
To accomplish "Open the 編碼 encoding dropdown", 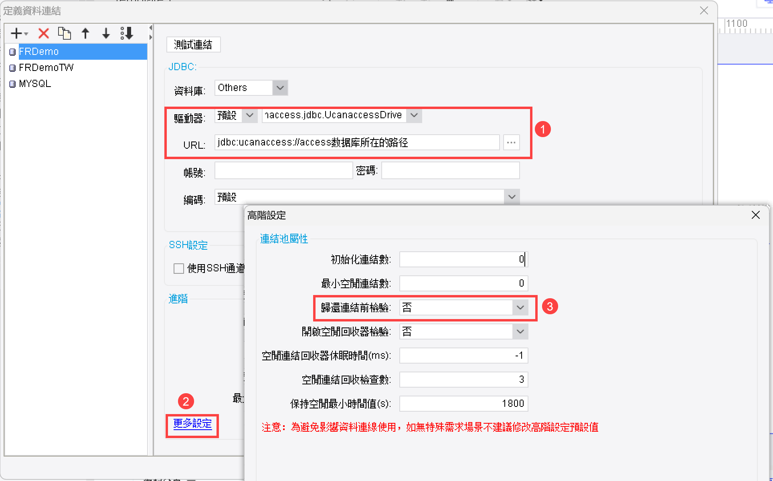I will [x=512, y=197].
